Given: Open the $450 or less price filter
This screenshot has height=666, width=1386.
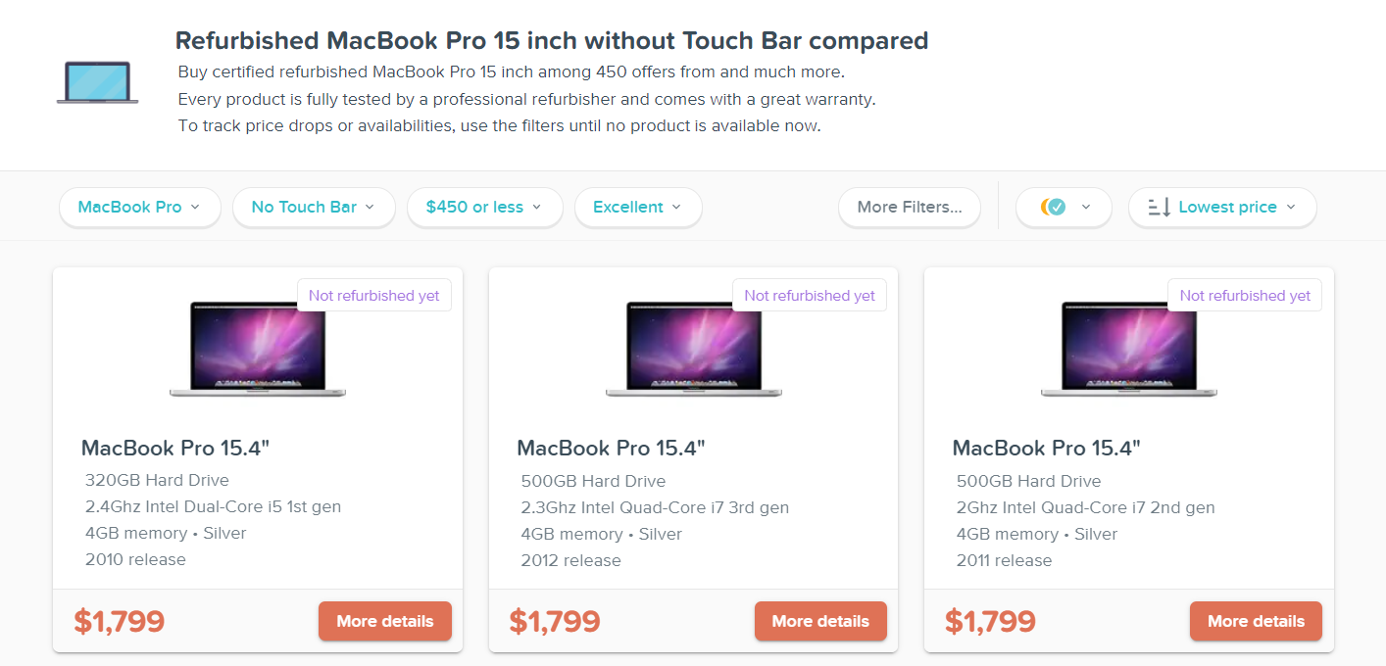Looking at the screenshot, I should pos(484,207).
